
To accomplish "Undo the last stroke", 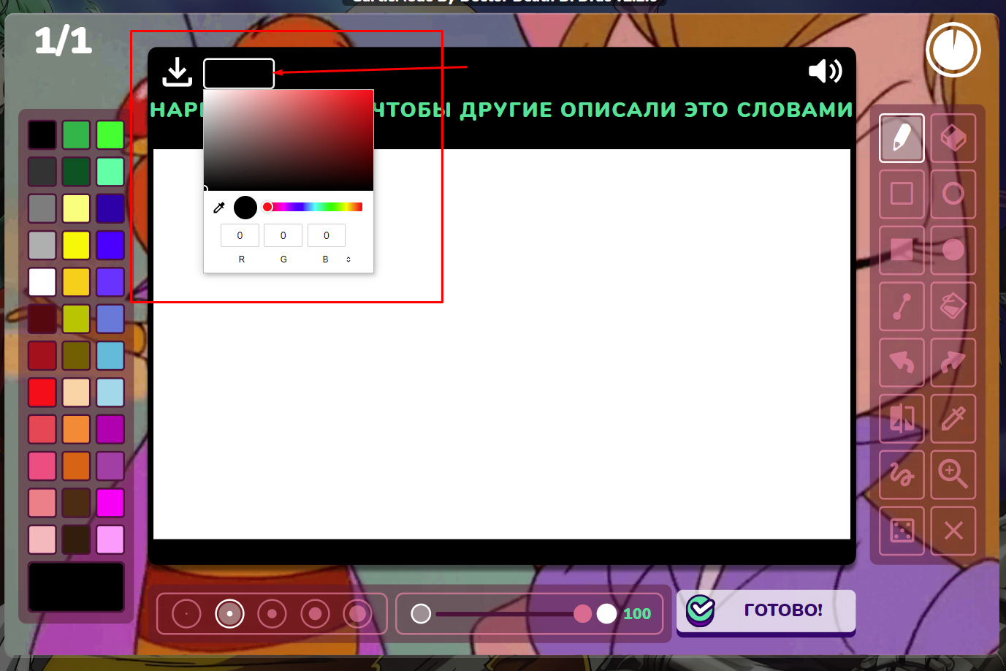I will [902, 363].
